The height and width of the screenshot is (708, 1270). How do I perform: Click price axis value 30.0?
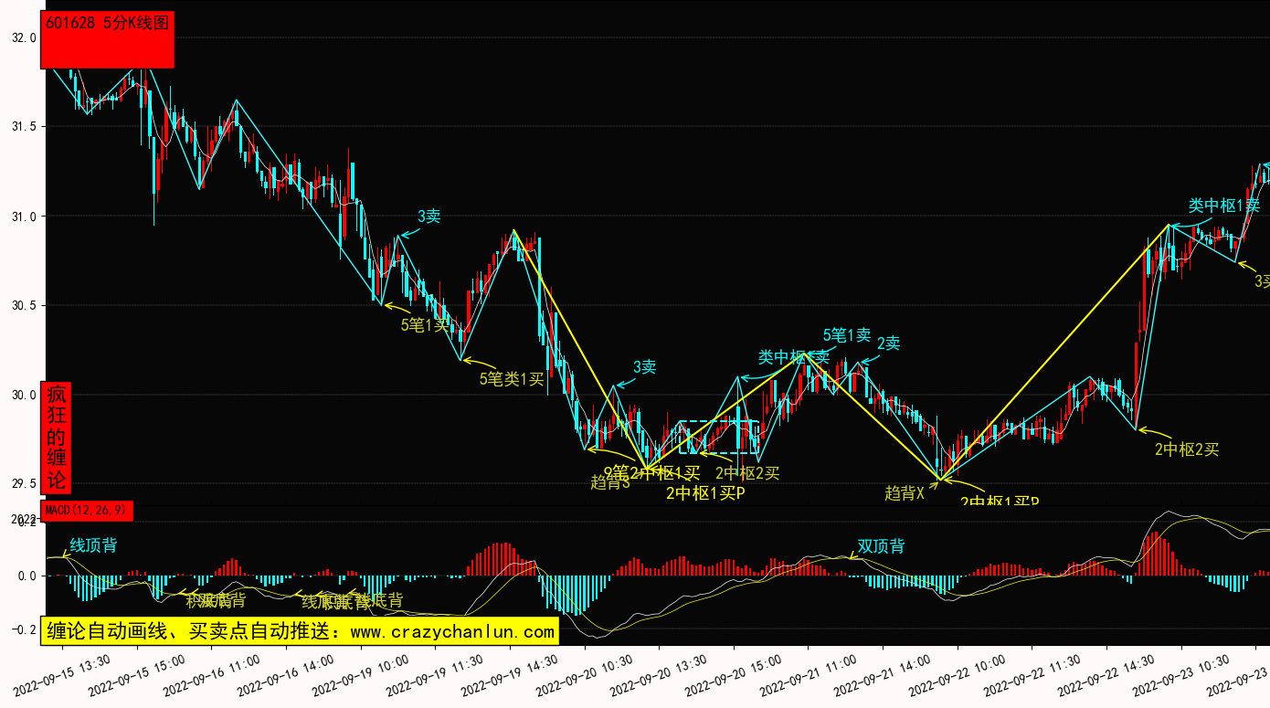click(24, 396)
